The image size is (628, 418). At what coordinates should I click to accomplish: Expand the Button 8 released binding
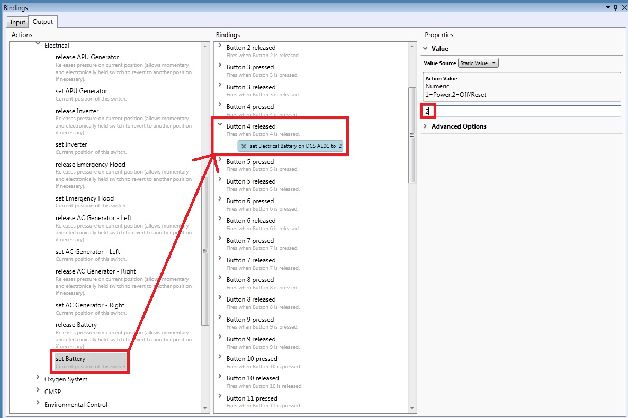pyautogui.click(x=220, y=297)
